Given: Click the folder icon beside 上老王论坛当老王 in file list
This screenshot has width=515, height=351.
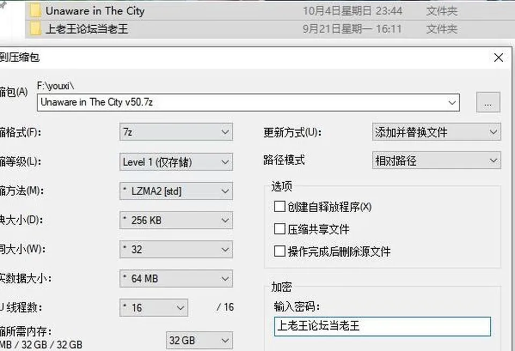Looking at the screenshot, I should point(35,29).
